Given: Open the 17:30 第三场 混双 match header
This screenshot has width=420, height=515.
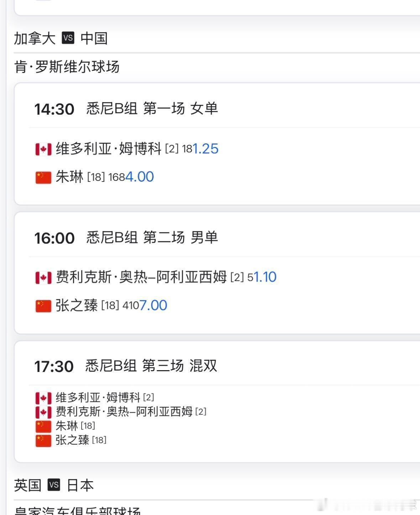Looking at the screenshot, I should (x=125, y=366).
